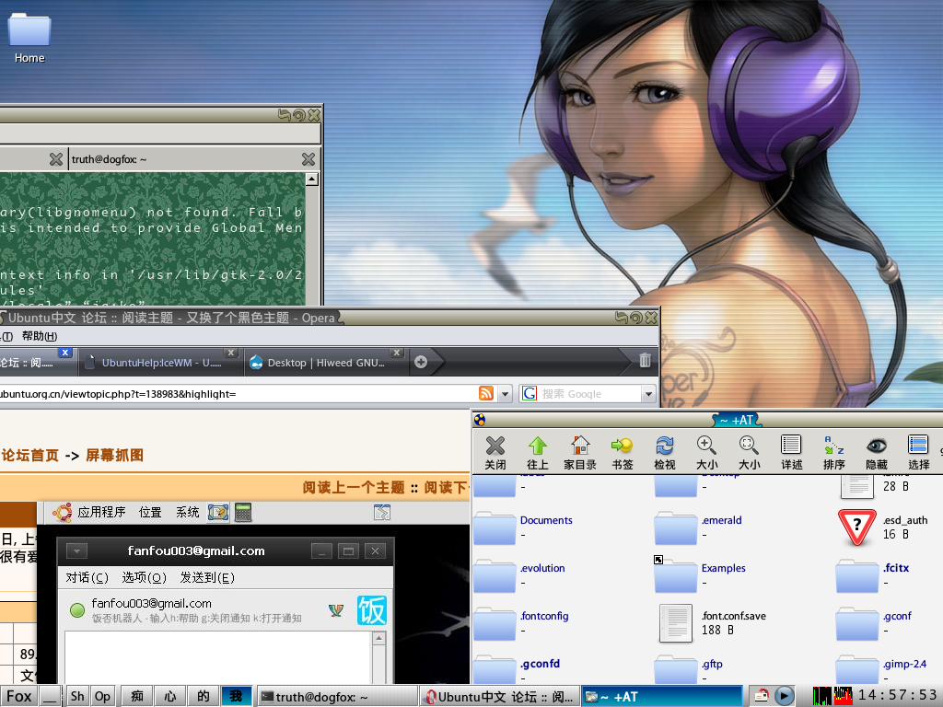Click the mailbox tray icon in taskbar
943x707 pixels.
(762, 696)
